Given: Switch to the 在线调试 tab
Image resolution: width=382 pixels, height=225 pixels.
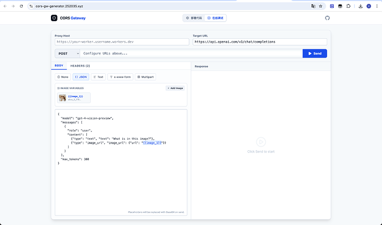Looking at the screenshot, I should [215, 18].
